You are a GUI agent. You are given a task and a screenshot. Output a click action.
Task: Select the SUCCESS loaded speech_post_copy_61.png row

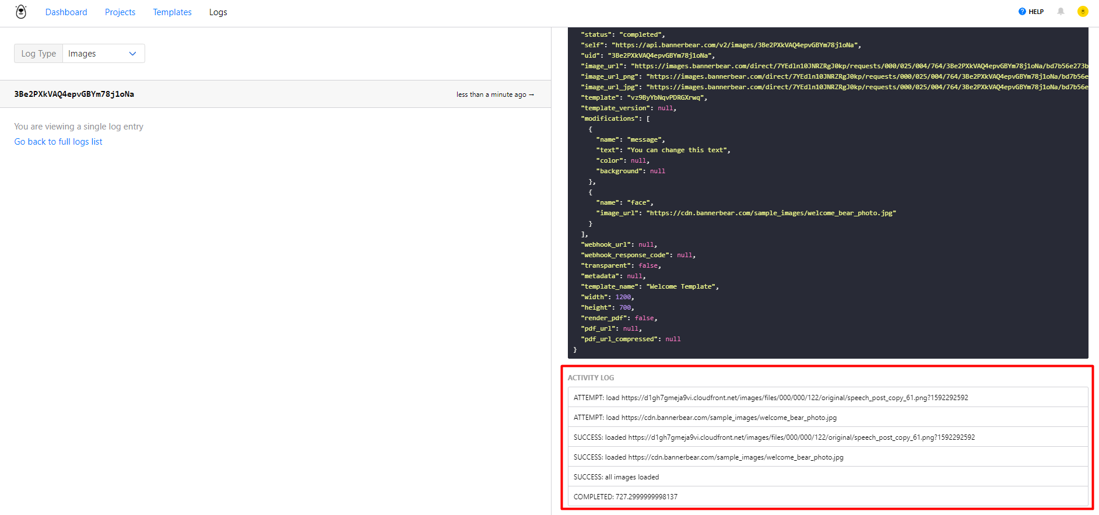click(774, 437)
